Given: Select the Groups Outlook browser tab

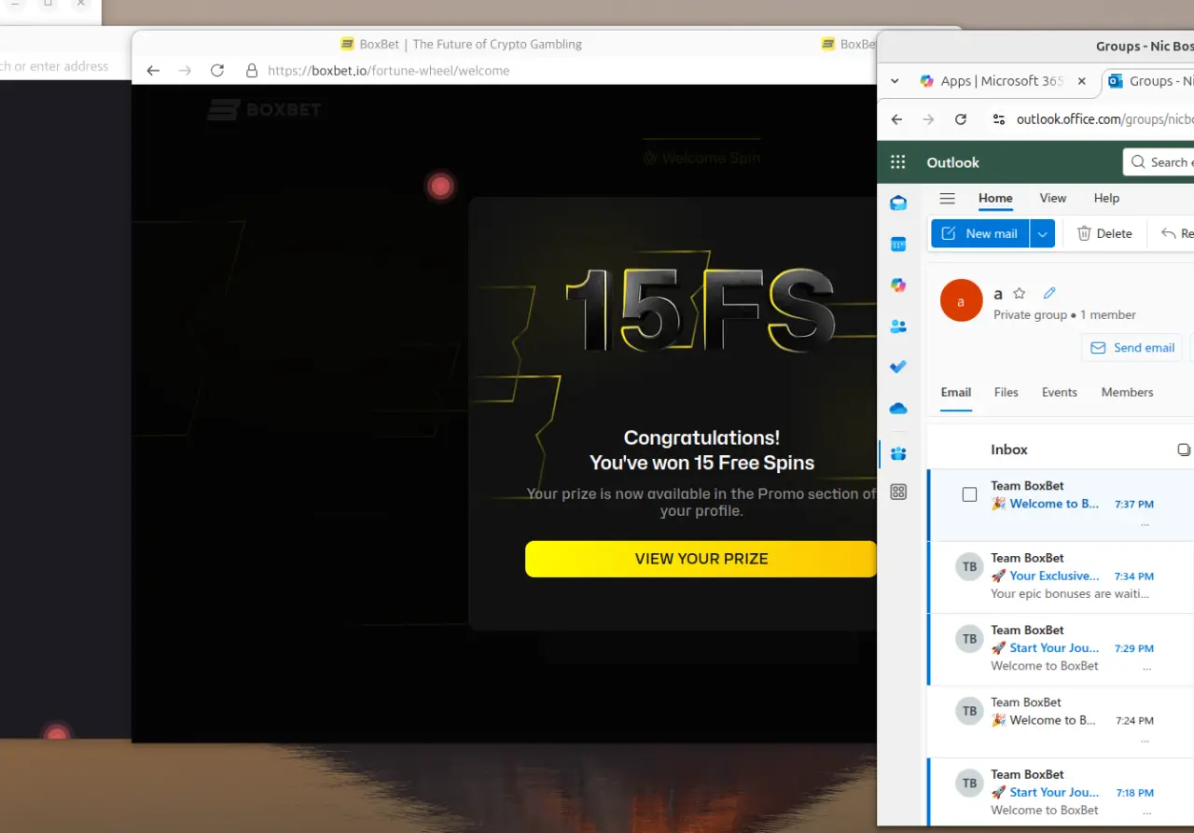Looking at the screenshot, I should tap(1148, 81).
